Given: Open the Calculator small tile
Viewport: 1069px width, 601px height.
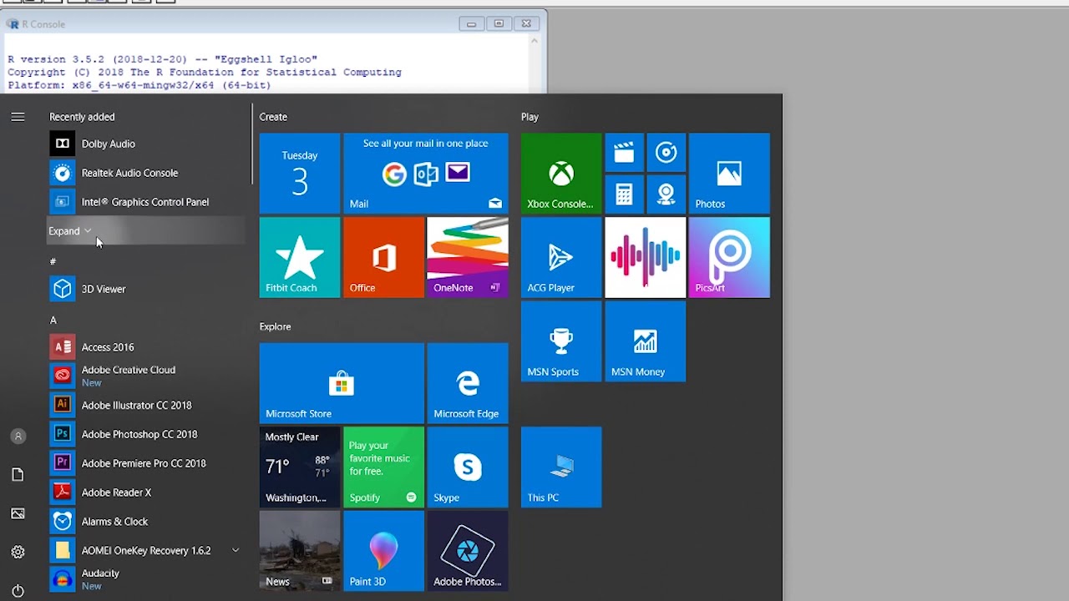Looking at the screenshot, I should tap(624, 194).
